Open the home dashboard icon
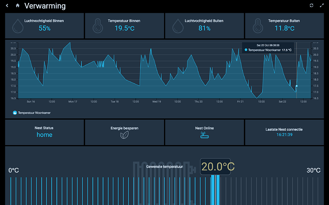Screen dimensions: 329x205 pyautogui.click(x=18, y=5)
